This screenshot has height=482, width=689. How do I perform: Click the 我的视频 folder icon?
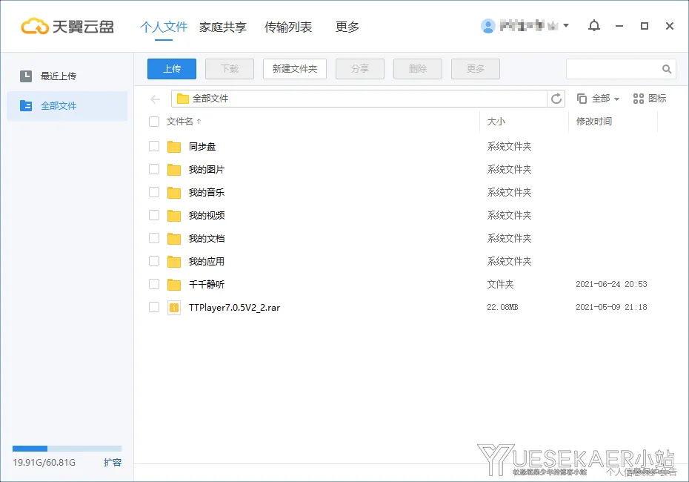click(174, 216)
